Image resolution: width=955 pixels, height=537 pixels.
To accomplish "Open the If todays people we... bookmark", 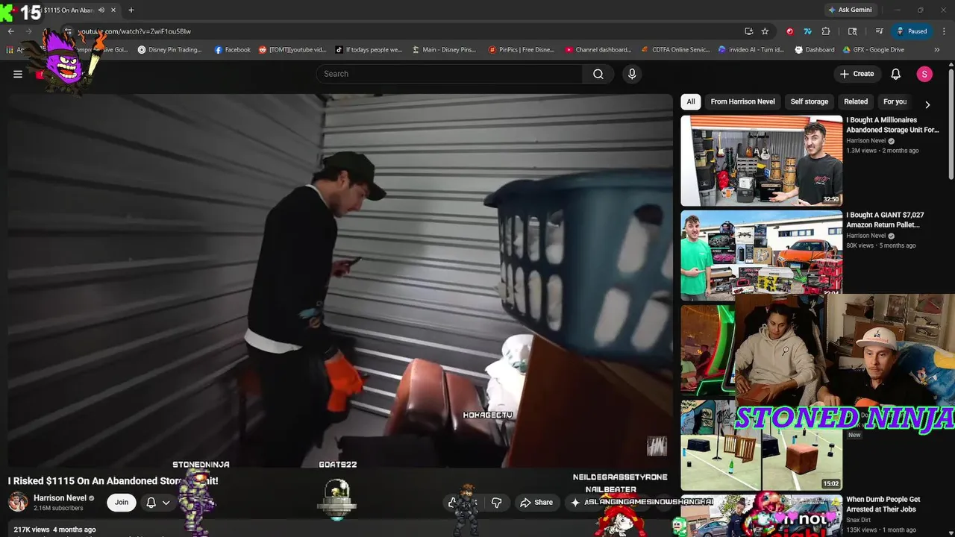I will [x=369, y=50].
